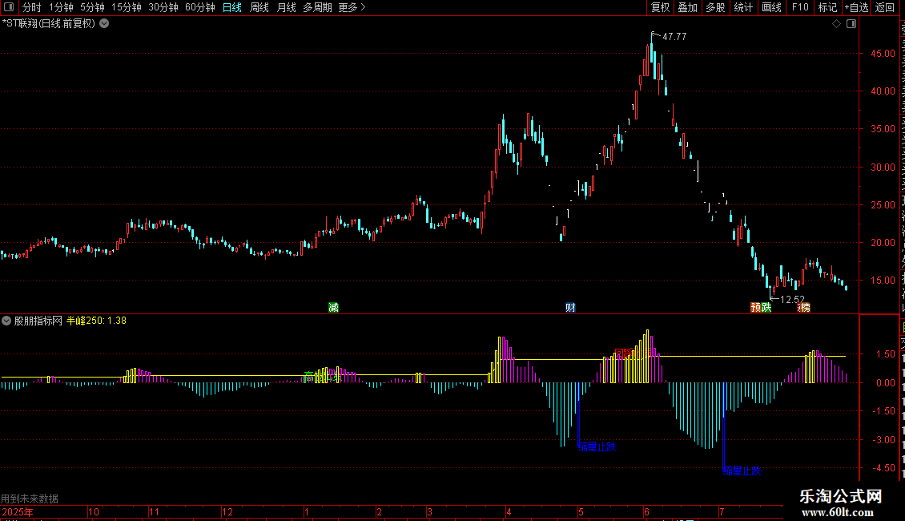Click the 榜 ranking event marker
The image size is (905, 521).
804,307
